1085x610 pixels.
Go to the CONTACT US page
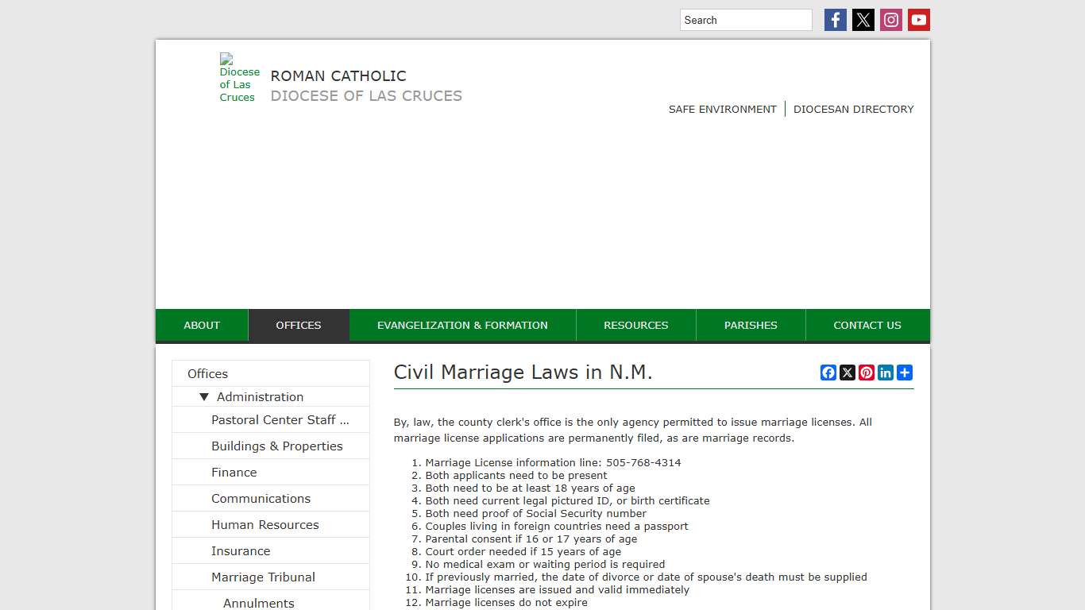point(867,325)
